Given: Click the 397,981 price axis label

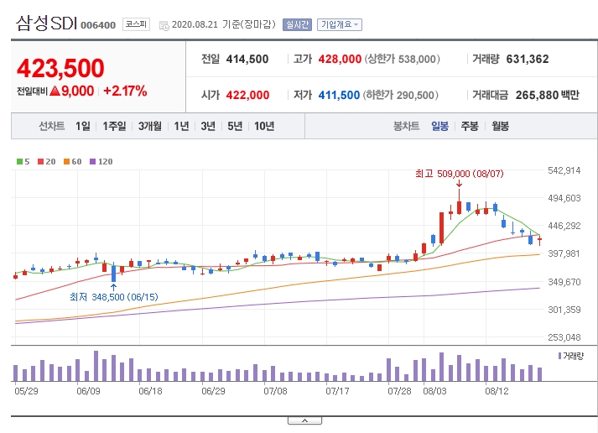Looking at the screenshot, I should 564,253.
